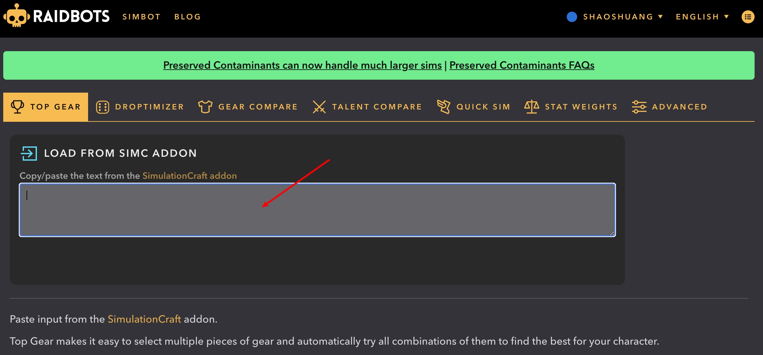This screenshot has width=763, height=355.
Task: Go to the Blog page
Action: [x=188, y=17]
